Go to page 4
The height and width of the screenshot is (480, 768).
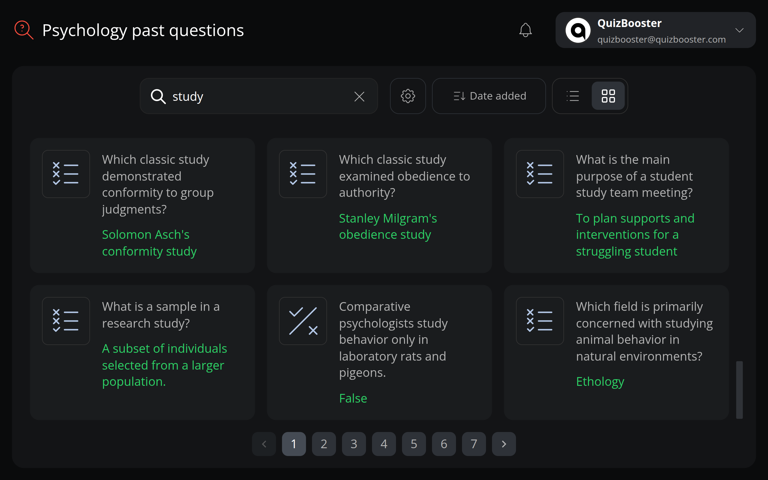tap(384, 444)
